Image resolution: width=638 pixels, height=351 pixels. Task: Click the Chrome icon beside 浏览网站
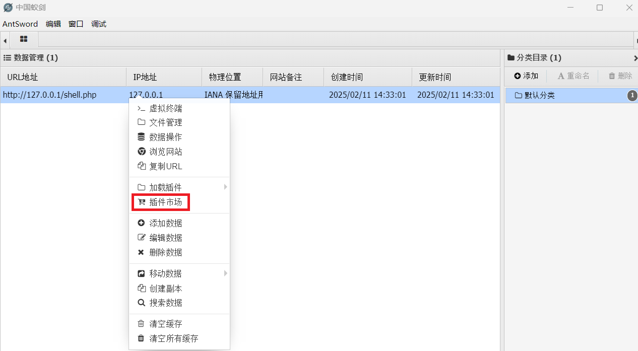tap(141, 152)
